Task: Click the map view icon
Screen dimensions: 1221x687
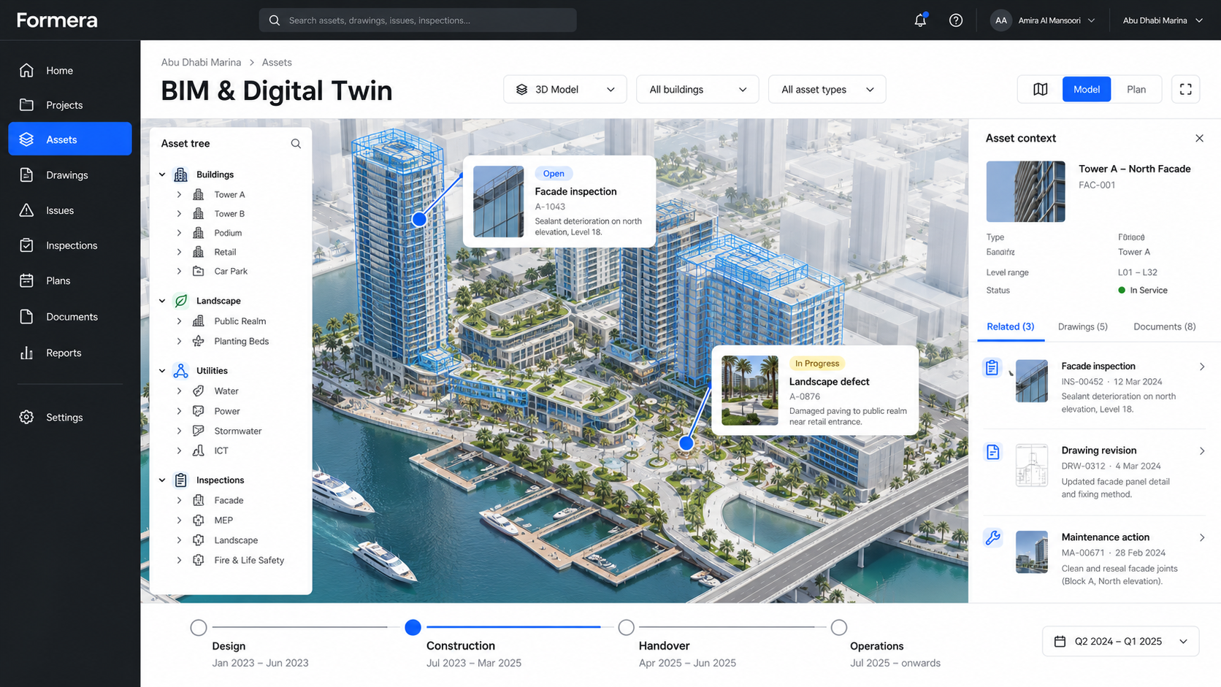Action: tap(1040, 89)
